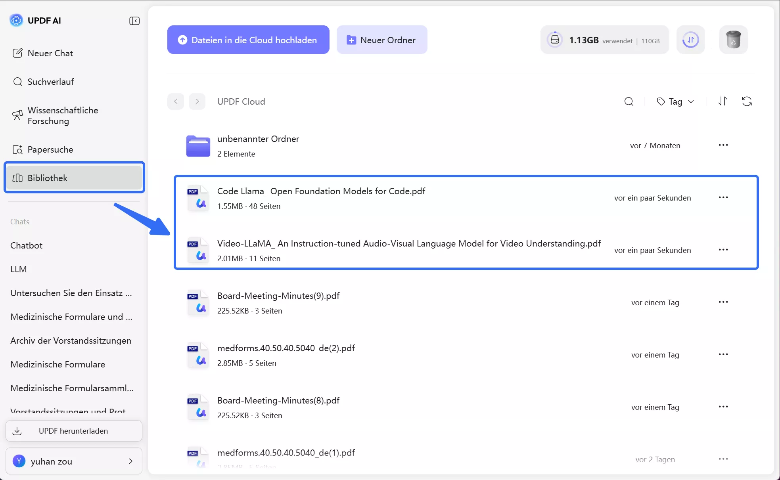Screen dimensions: 780x480
Task: Click Dateien in die Cloud hochladen
Action: pos(248,40)
